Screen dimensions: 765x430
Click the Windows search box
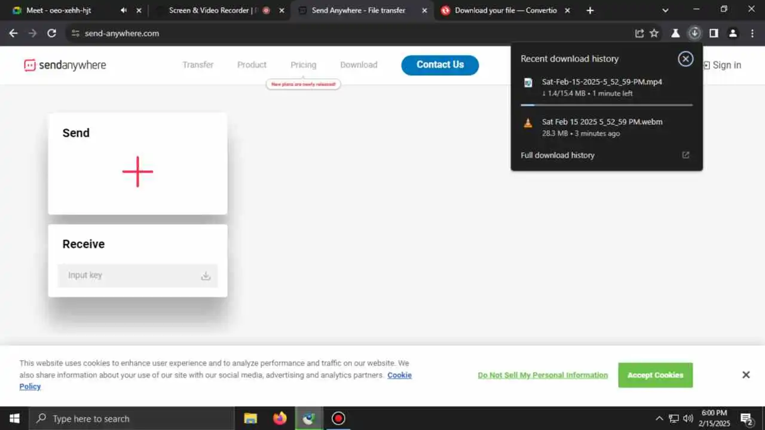tap(131, 419)
